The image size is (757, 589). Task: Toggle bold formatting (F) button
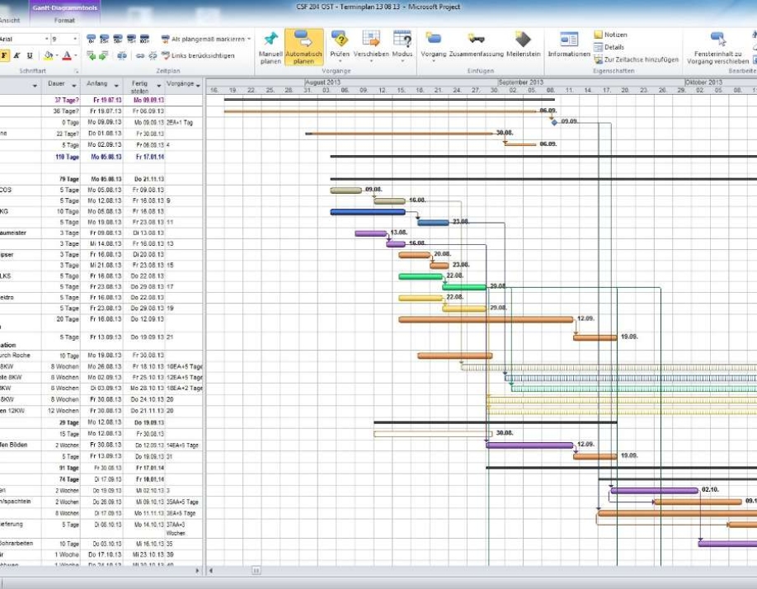[4, 55]
